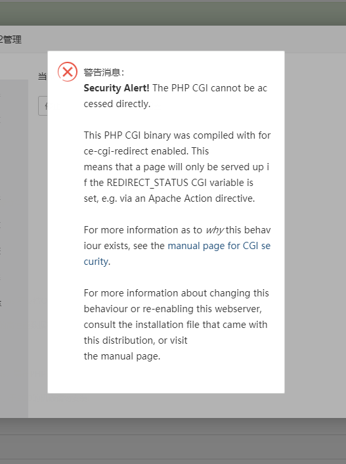Click the 管理 page header title
Viewport: 346px width, 464px height.
(x=11, y=39)
